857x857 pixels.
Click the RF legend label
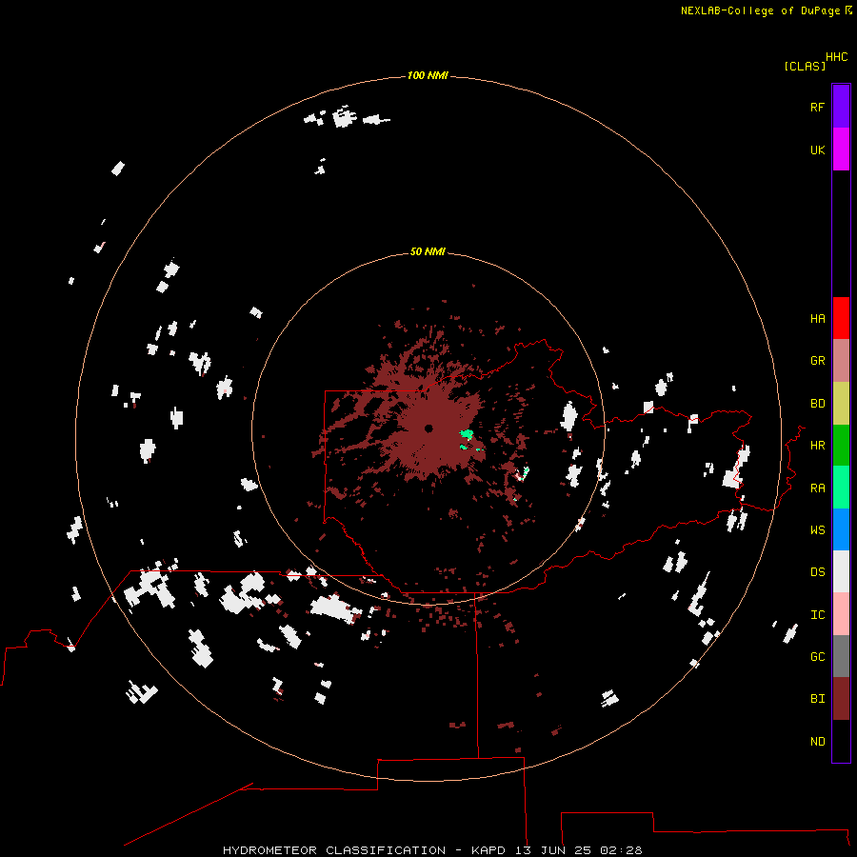click(x=817, y=107)
